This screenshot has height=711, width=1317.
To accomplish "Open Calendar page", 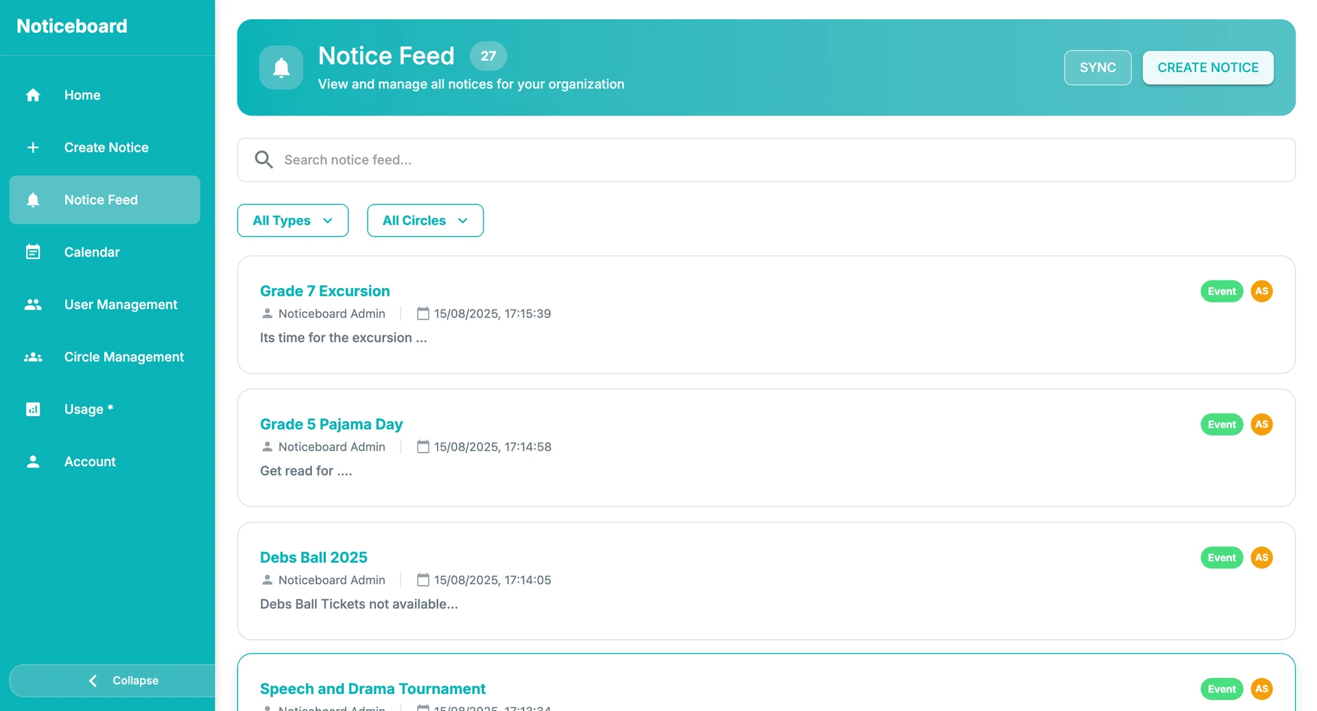I will [x=104, y=252].
